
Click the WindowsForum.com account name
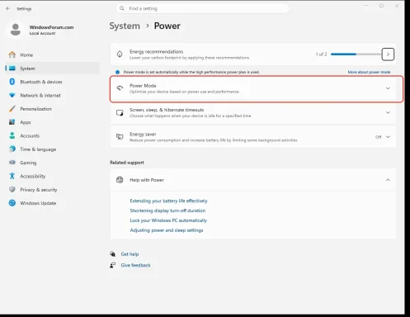click(x=51, y=27)
